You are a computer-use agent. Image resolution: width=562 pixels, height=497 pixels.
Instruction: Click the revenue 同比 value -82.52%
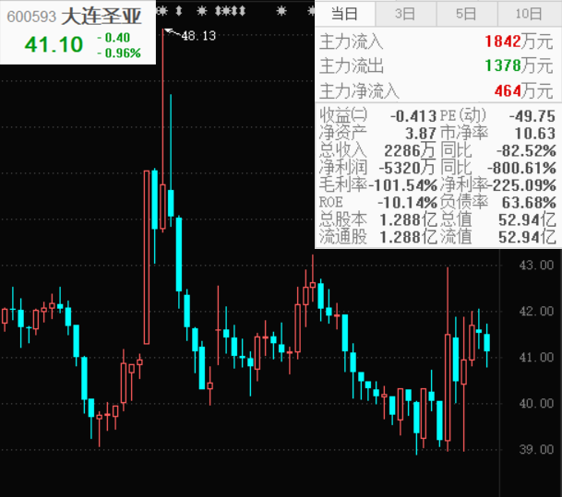click(x=526, y=150)
